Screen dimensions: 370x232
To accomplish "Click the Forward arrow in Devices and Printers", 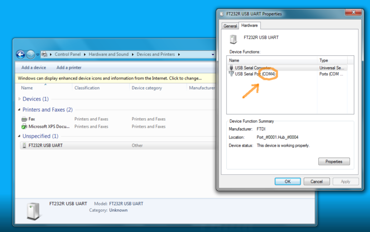I will pos(30,54).
